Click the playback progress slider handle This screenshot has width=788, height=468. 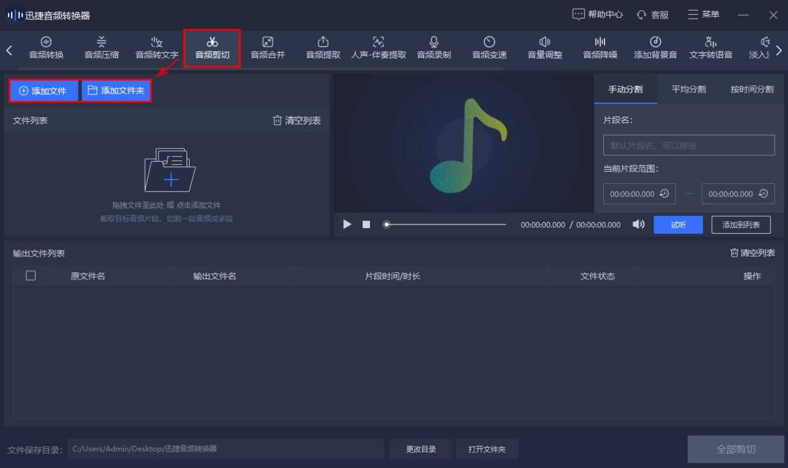[x=387, y=224]
